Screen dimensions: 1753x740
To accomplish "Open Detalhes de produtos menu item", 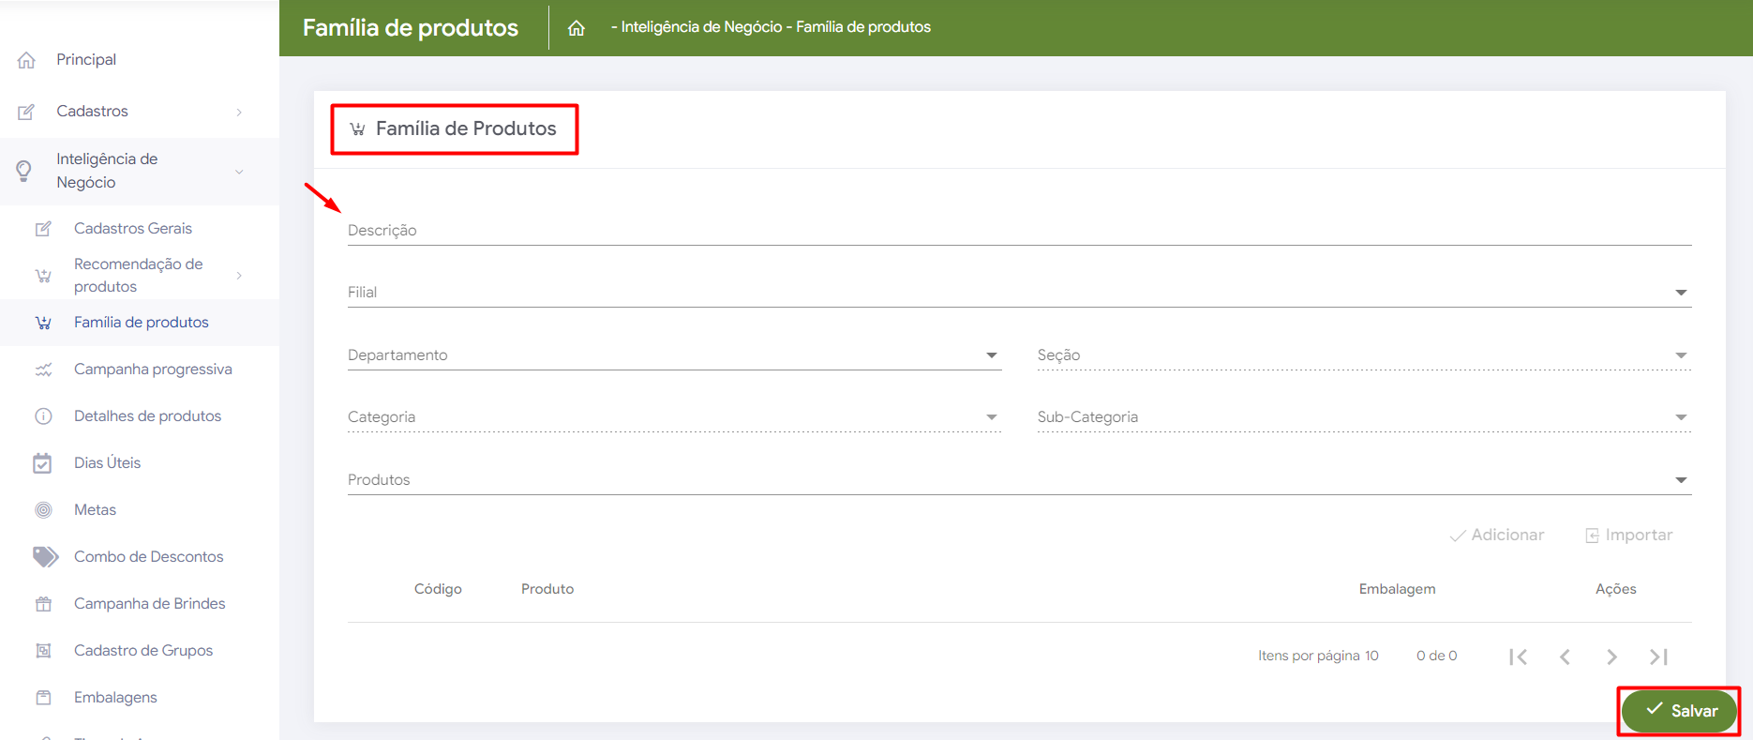I will point(147,416).
